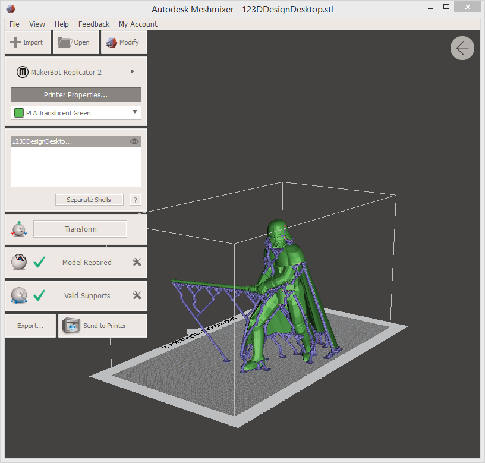Screen dimensions: 485x463
Task: Click the Valid Supports green checkmark
Action: (39, 295)
